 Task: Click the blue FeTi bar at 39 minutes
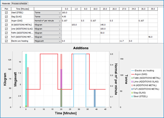tap(95, 98)
